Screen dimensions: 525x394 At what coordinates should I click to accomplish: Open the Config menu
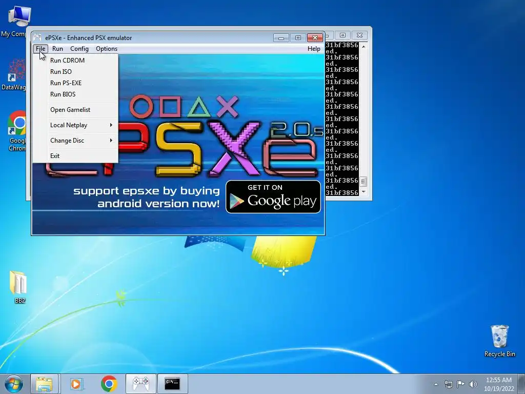(79, 49)
